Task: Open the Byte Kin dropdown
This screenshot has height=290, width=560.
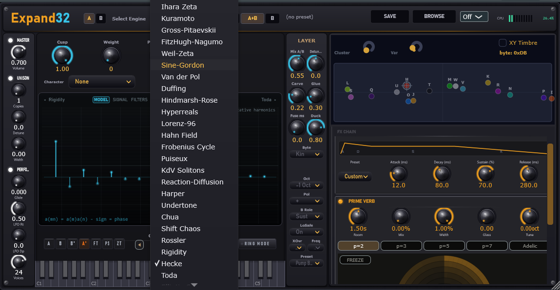Action: pyautogui.click(x=307, y=154)
